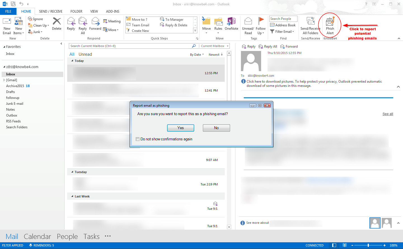Viewport: 403px width, 249px height.
Task: Switch to the SEND / RECEIVE ribbon tab
Action: coord(51,11)
